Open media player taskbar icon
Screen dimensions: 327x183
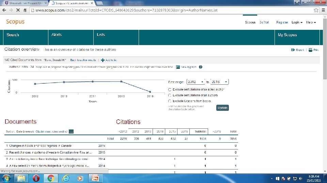click(x=80, y=179)
